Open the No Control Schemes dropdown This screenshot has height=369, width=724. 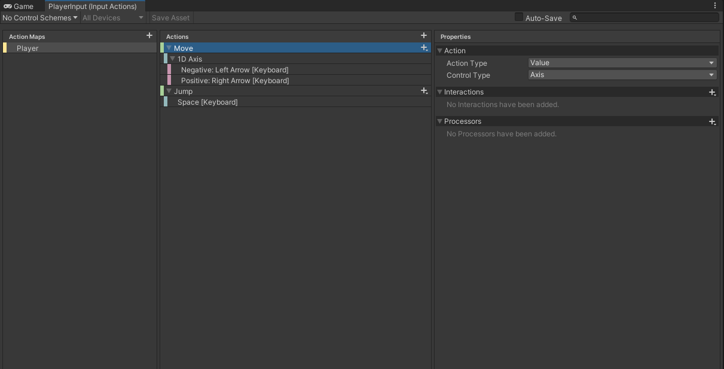(40, 18)
